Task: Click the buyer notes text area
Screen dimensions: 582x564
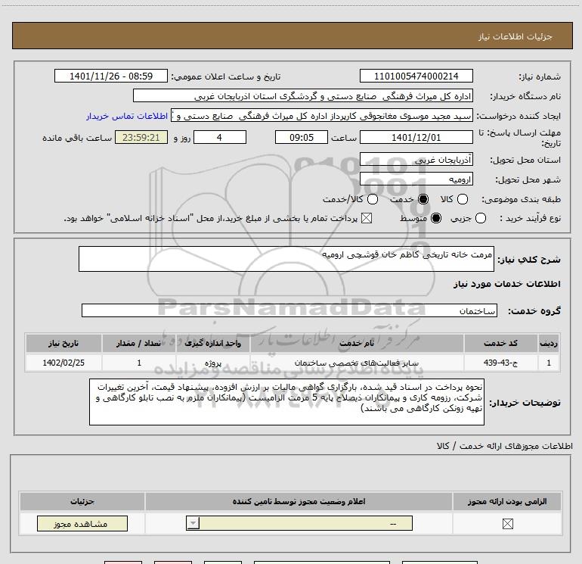Action: [286, 402]
